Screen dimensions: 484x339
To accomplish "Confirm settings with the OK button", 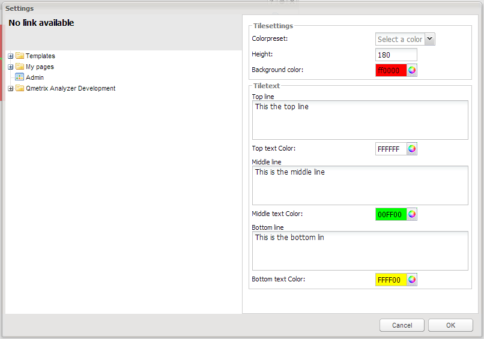I will (450, 325).
